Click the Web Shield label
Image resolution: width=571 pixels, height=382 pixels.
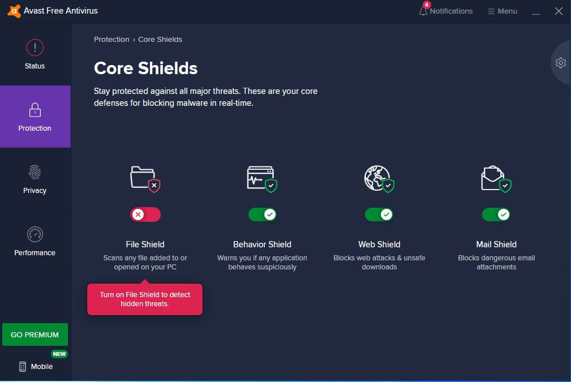(379, 244)
